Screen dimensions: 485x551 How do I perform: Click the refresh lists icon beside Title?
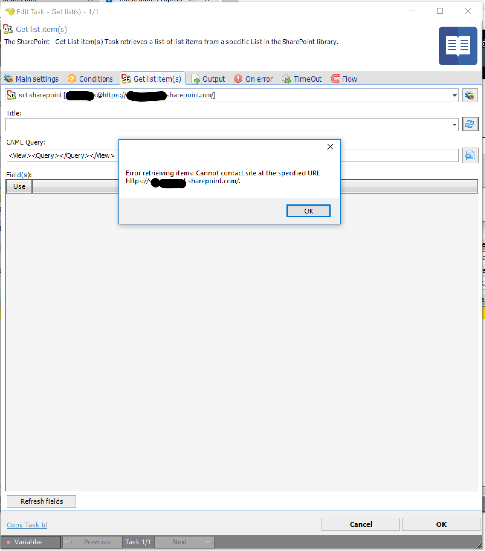click(x=470, y=124)
